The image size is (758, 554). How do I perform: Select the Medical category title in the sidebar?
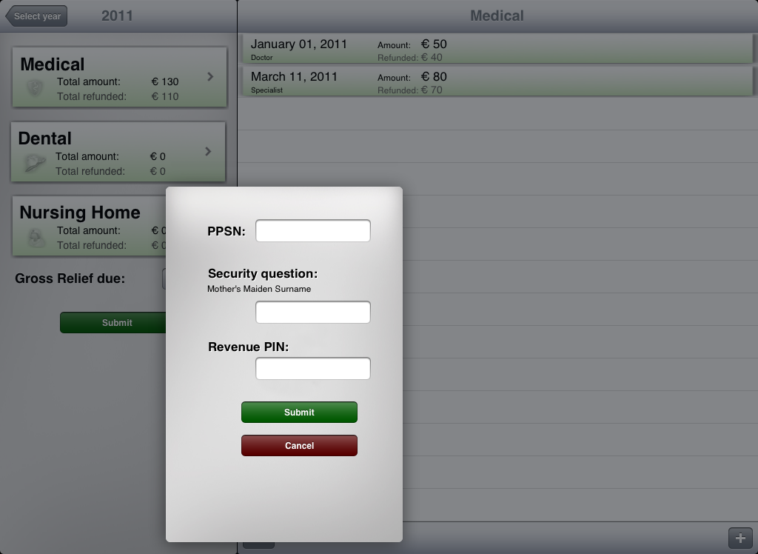click(53, 64)
